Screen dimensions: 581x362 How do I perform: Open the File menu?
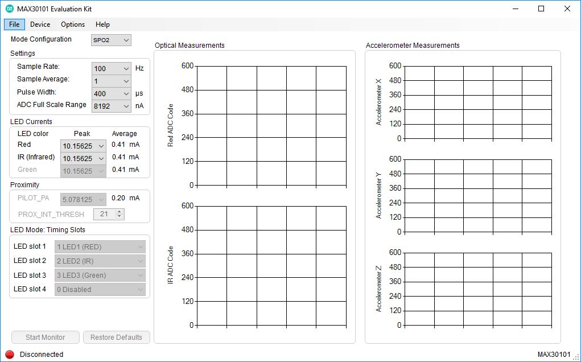click(x=14, y=24)
